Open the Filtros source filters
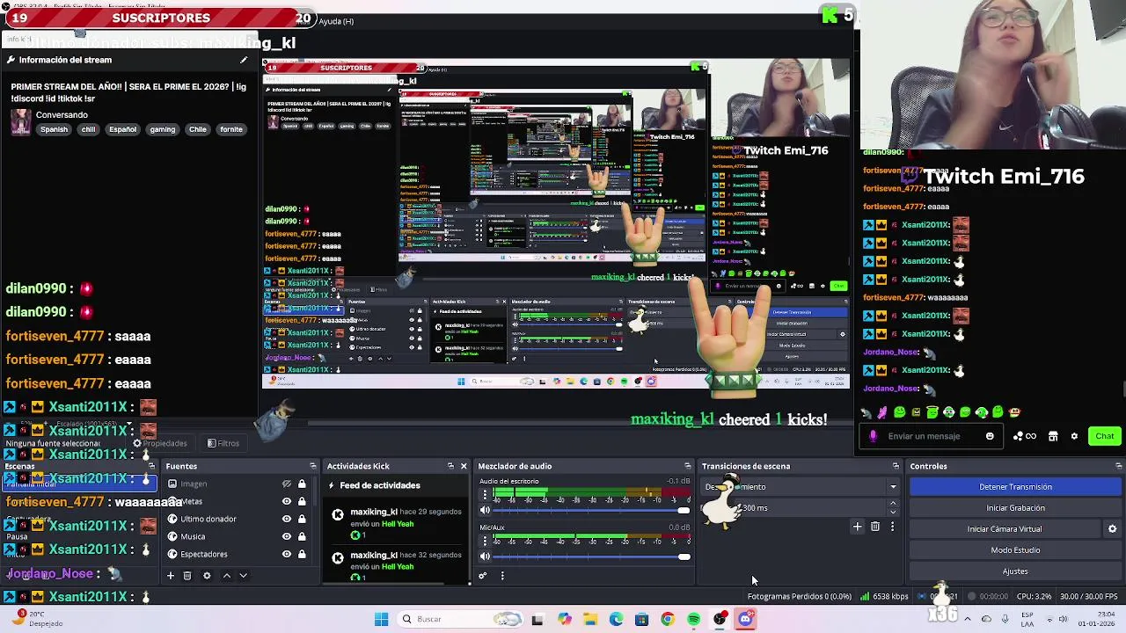1126x633 pixels. tap(223, 444)
